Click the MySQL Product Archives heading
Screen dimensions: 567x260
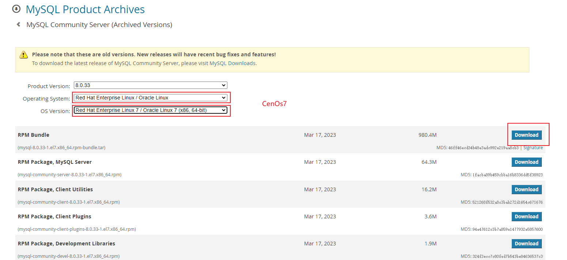[85, 9]
